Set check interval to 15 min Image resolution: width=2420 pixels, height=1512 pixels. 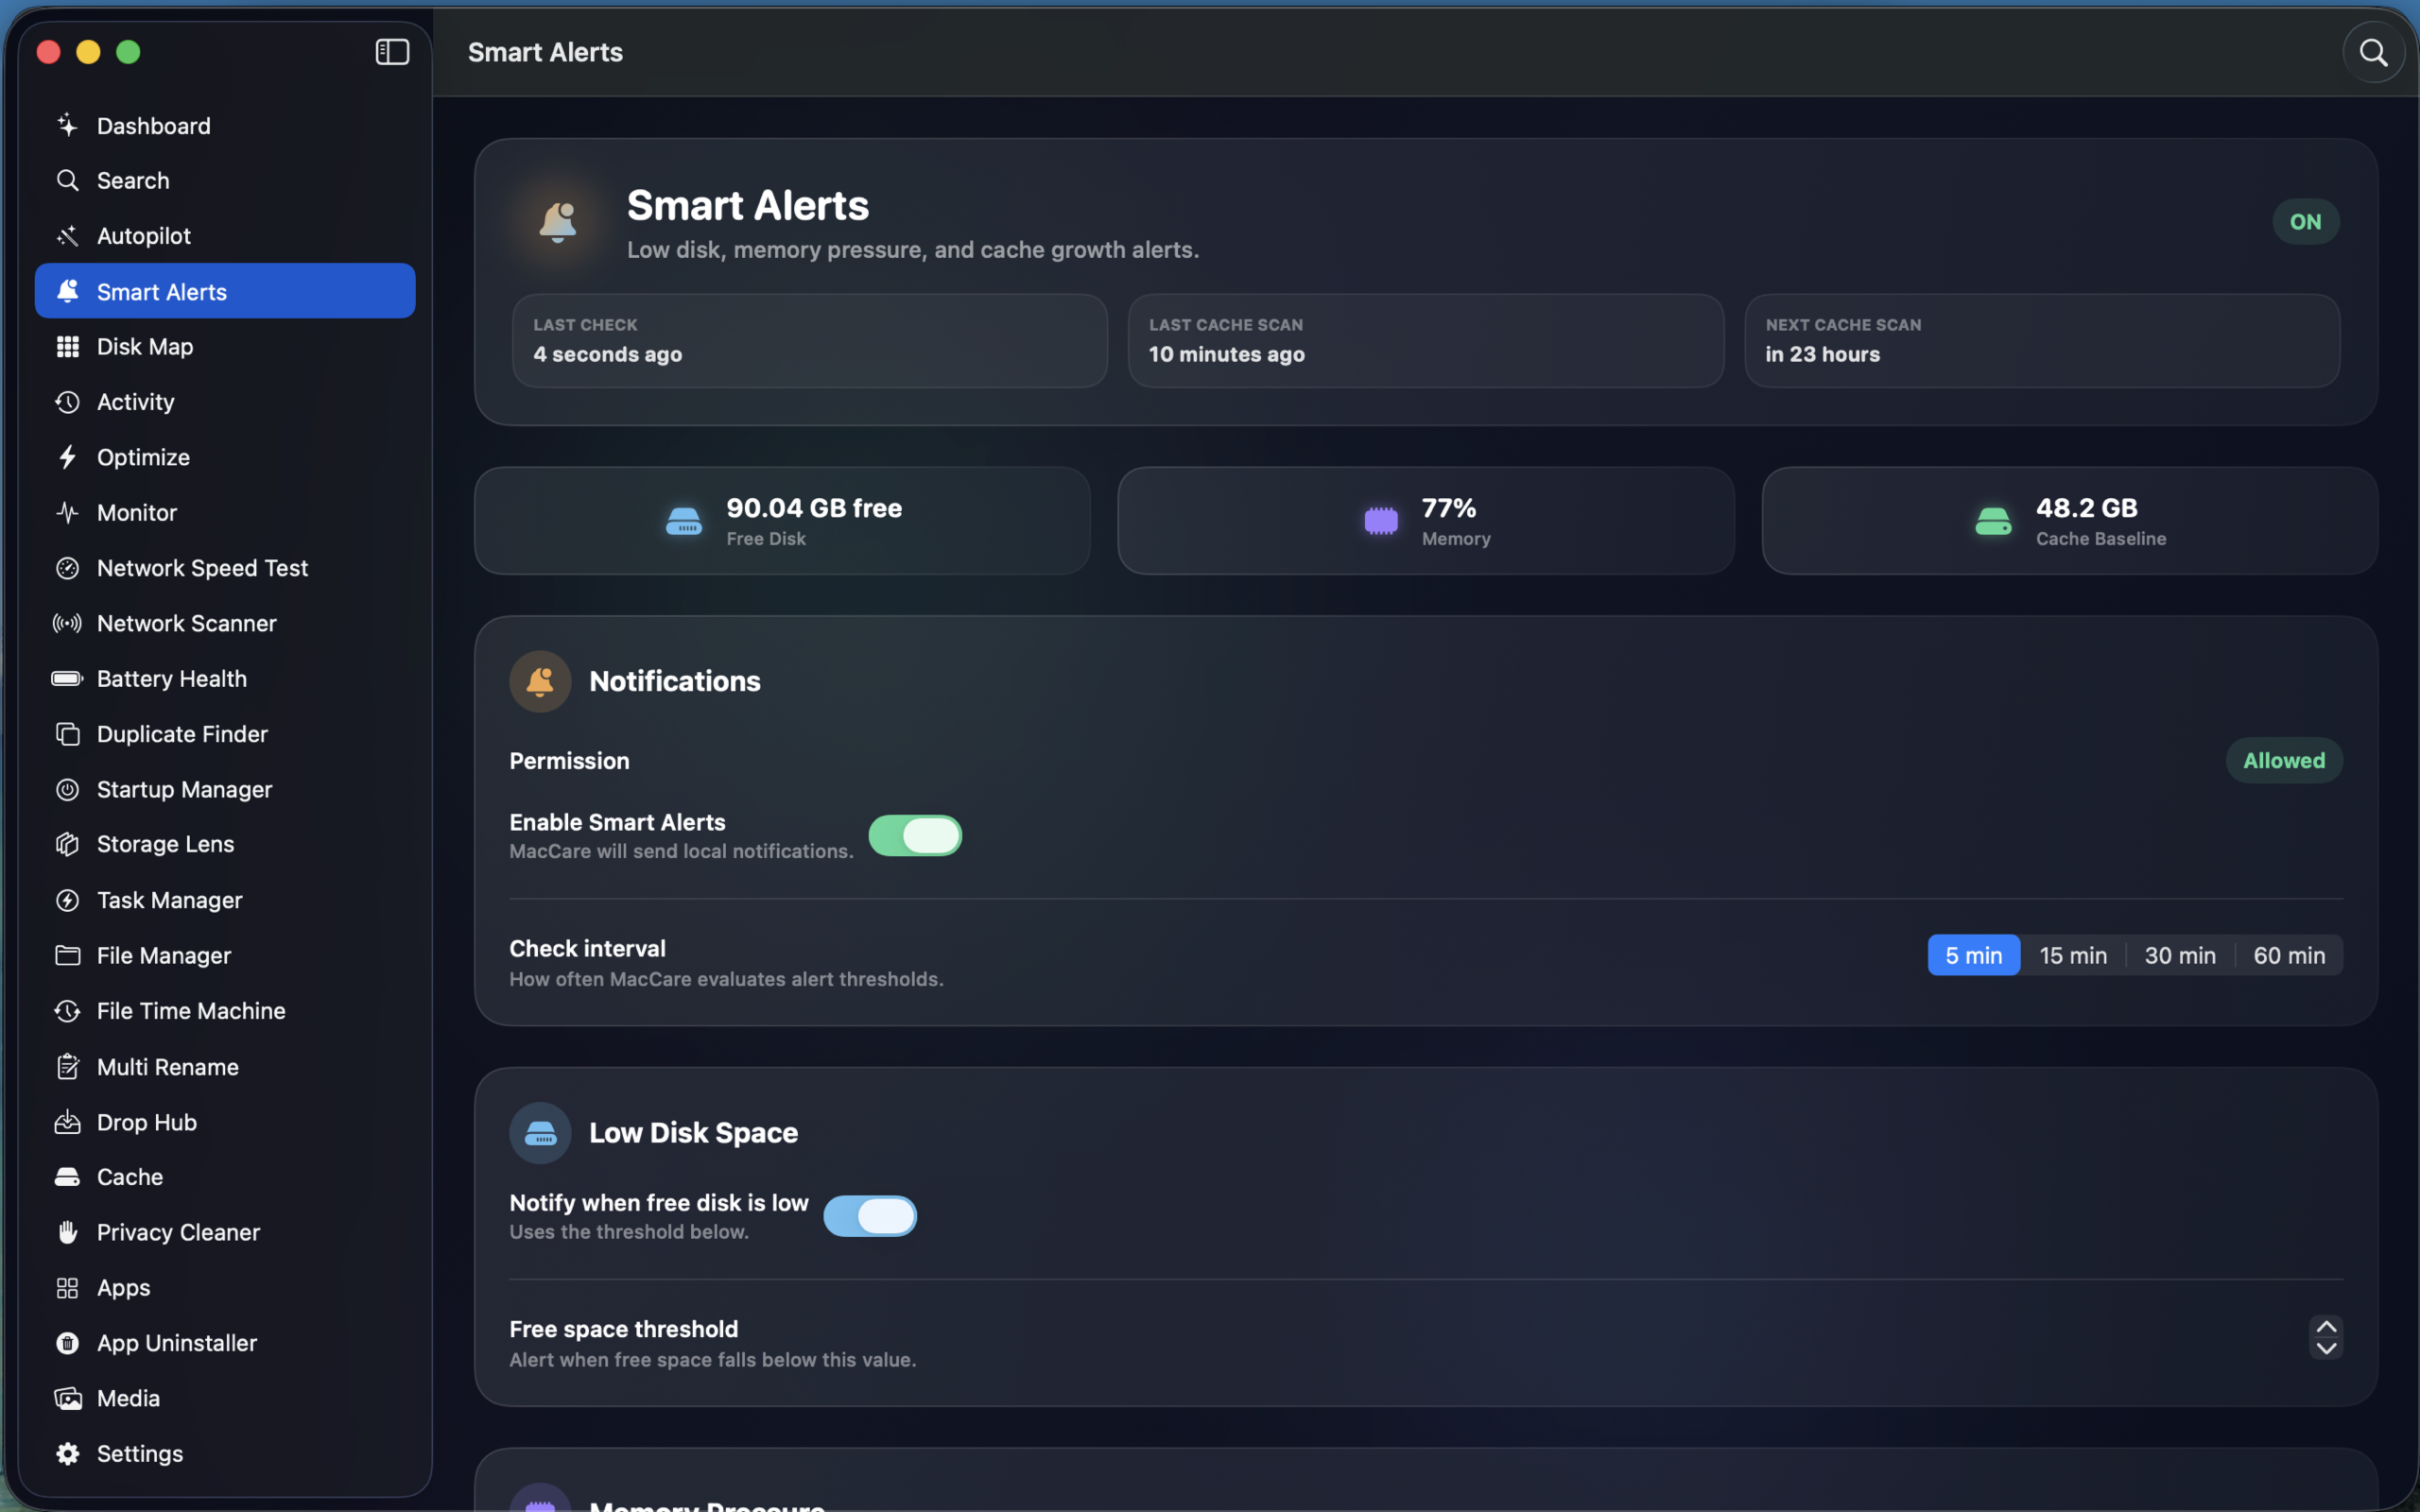[x=2073, y=956]
